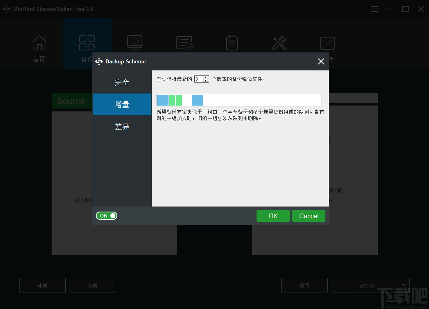
Task: Select the 完全 (Full) backup scheme
Action: point(122,82)
